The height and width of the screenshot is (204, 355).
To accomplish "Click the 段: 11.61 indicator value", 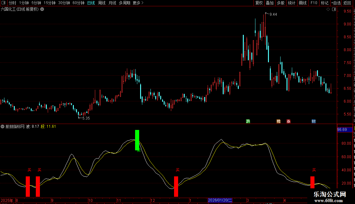I will [48, 127].
